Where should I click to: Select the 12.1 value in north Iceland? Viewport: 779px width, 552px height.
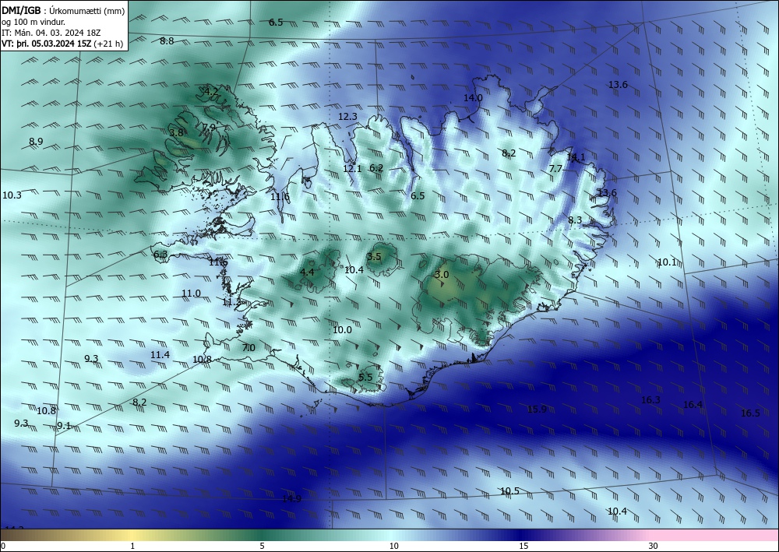point(352,169)
